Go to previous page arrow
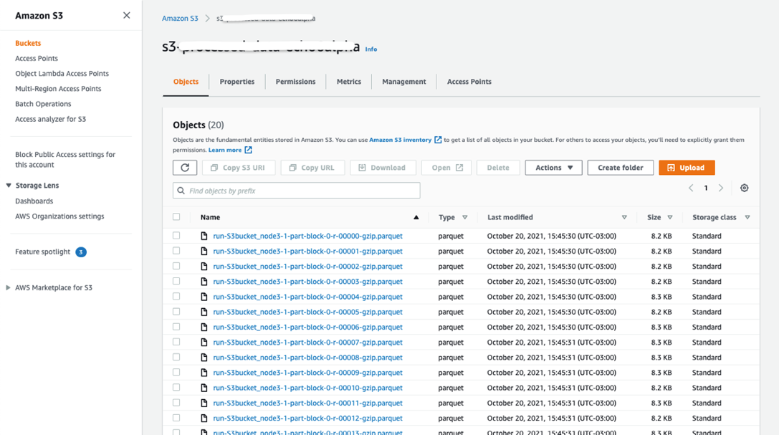The height and width of the screenshot is (435, 779). click(x=691, y=188)
